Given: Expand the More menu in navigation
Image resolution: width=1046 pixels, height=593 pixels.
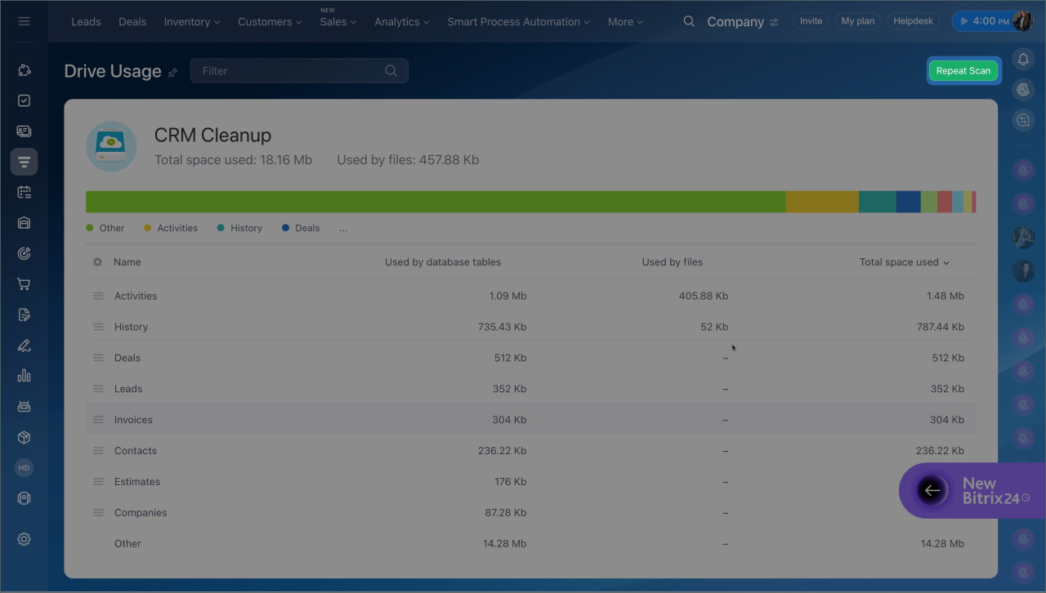Looking at the screenshot, I should (625, 22).
